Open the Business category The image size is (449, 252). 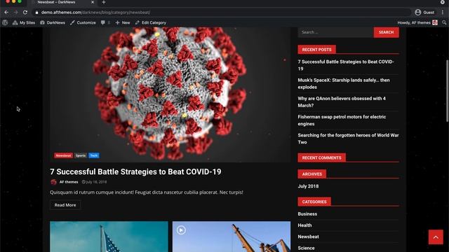coord(307,213)
